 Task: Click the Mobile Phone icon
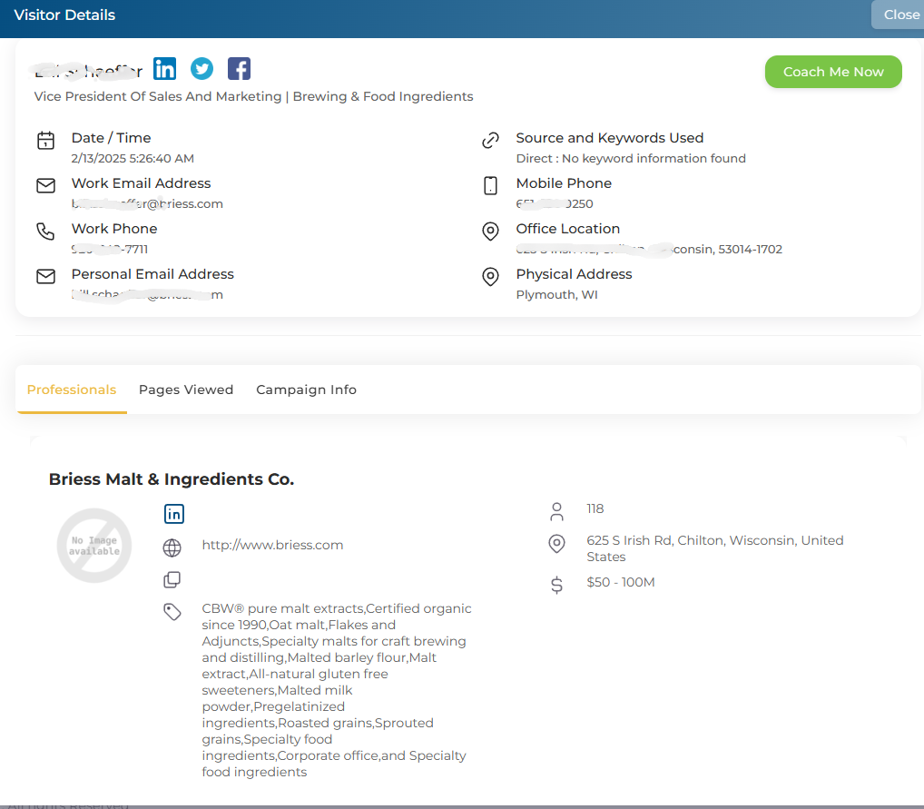point(490,186)
